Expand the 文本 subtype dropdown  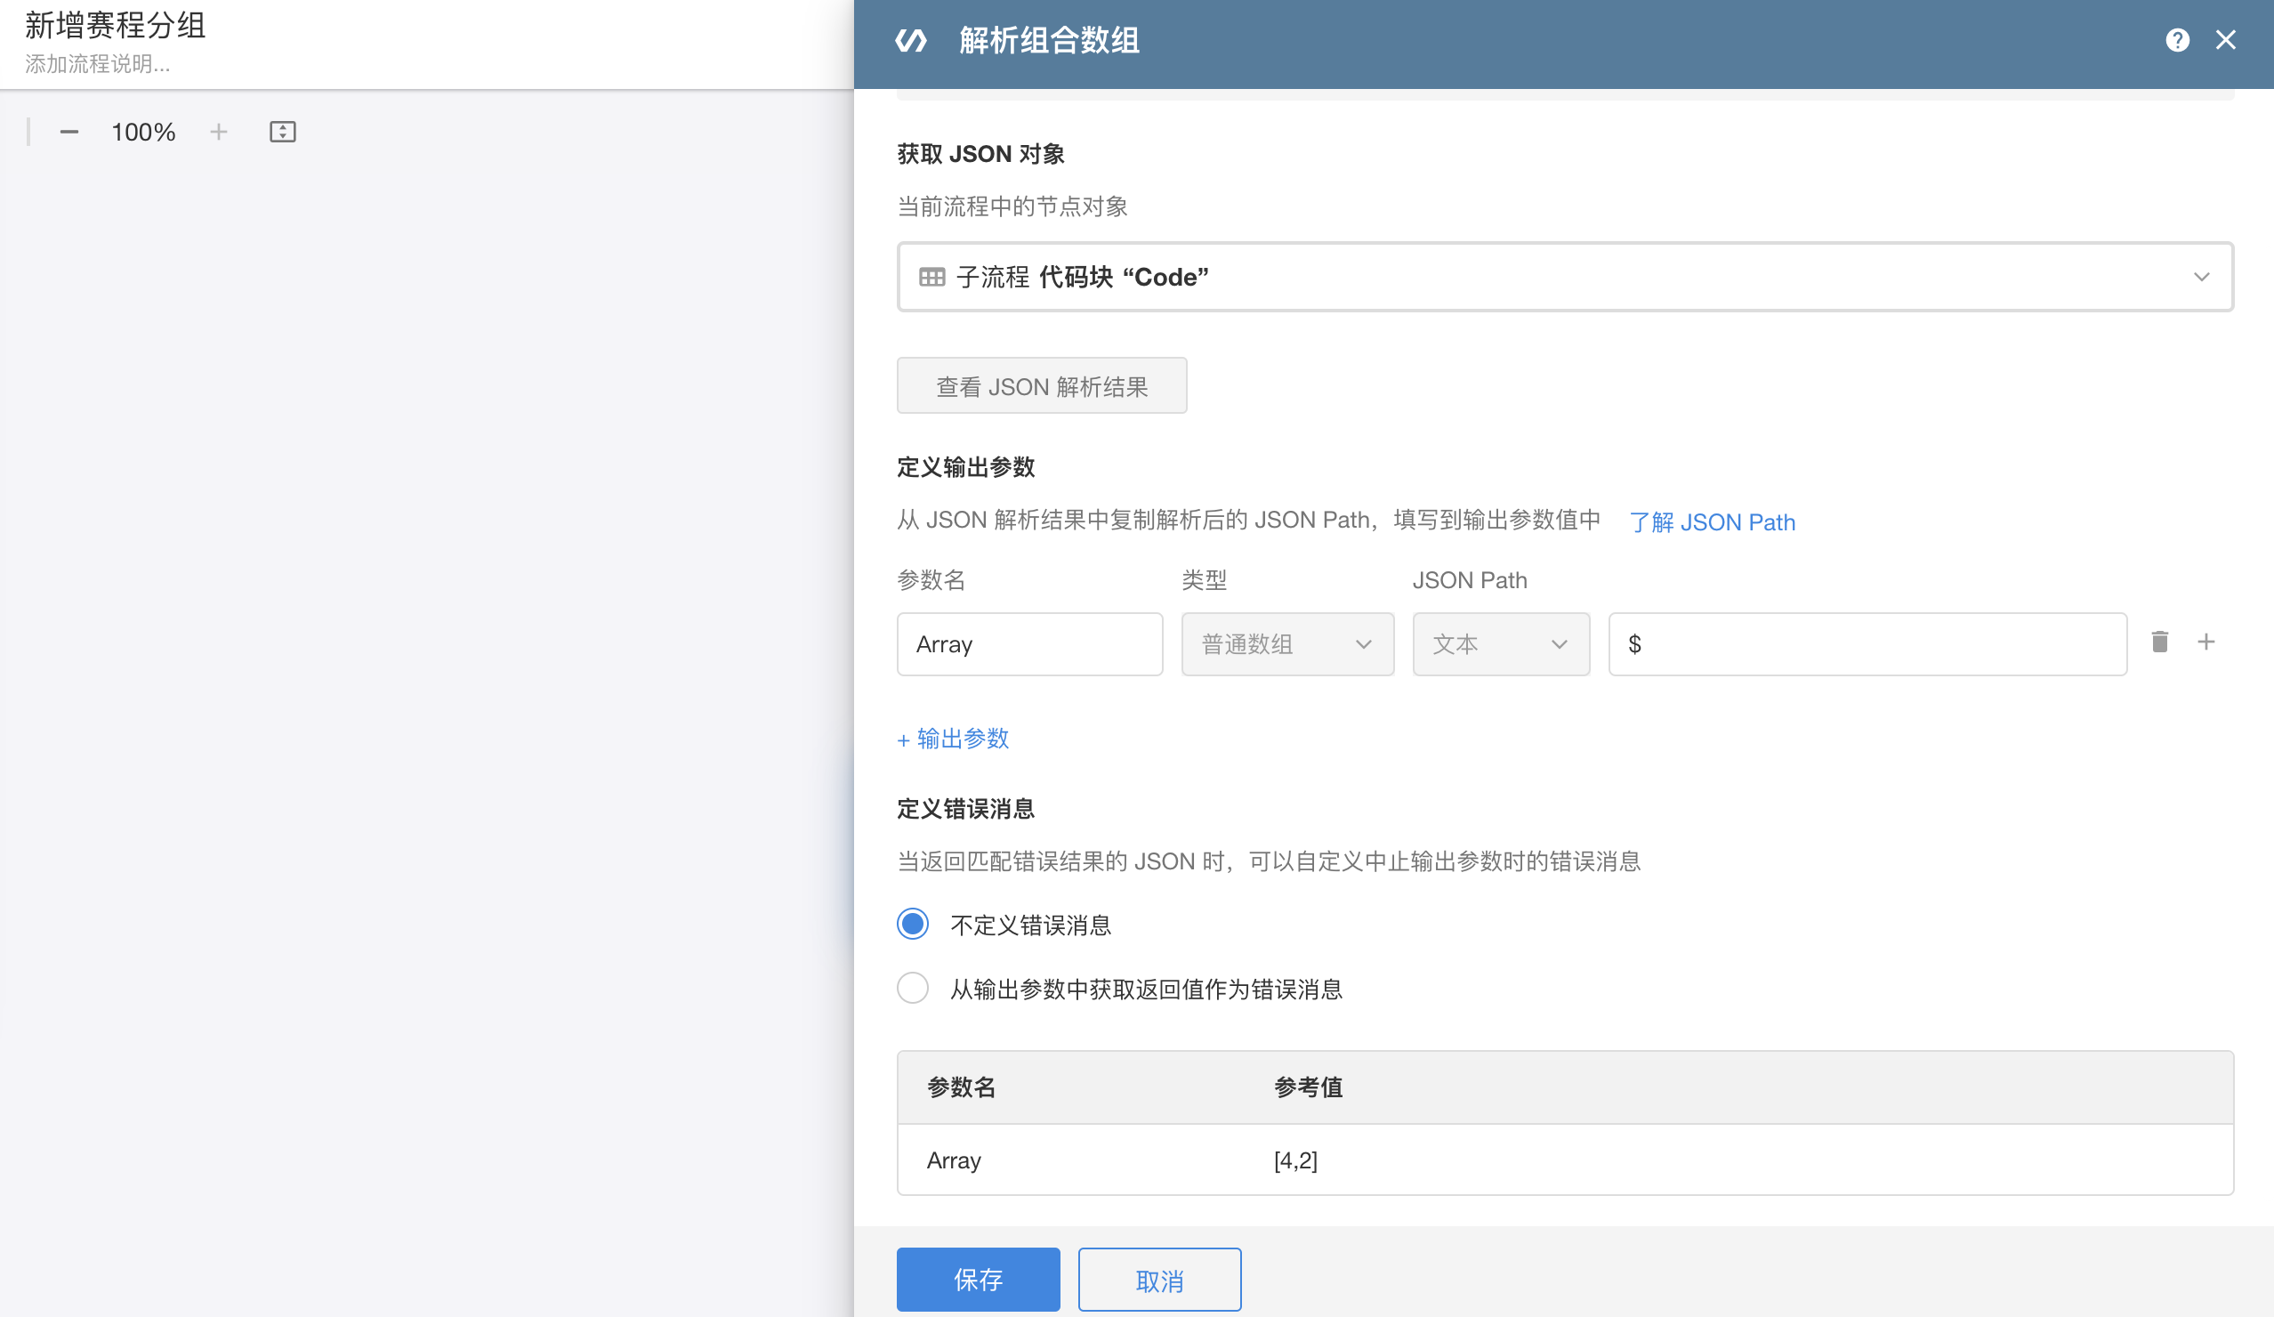1500,644
